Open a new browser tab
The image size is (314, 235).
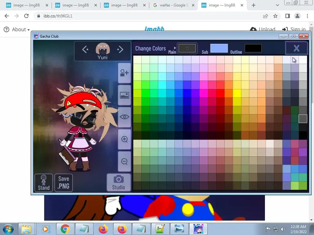pos(254,6)
